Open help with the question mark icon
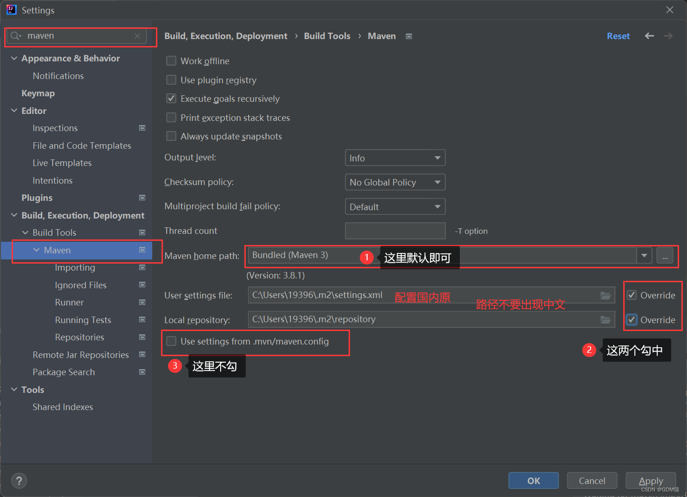The image size is (687, 497). [x=19, y=481]
